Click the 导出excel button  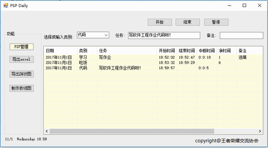(x=21, y=59)
